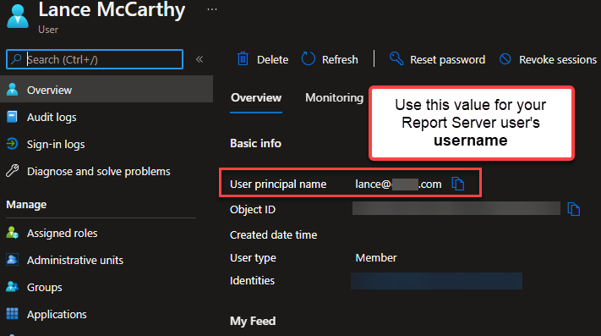The image size is (601, 336).
Task: Click the Reset password key icon
Action: coord(396,59)
